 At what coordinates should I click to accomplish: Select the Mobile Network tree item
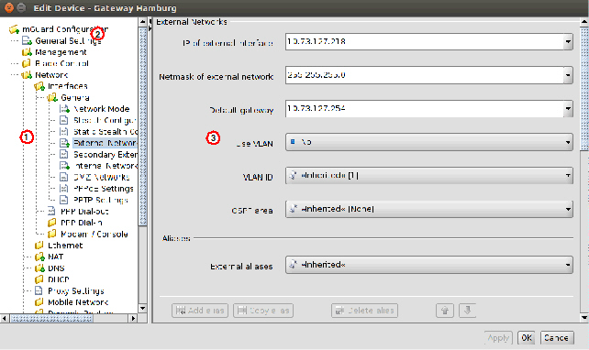click(78, 302)
